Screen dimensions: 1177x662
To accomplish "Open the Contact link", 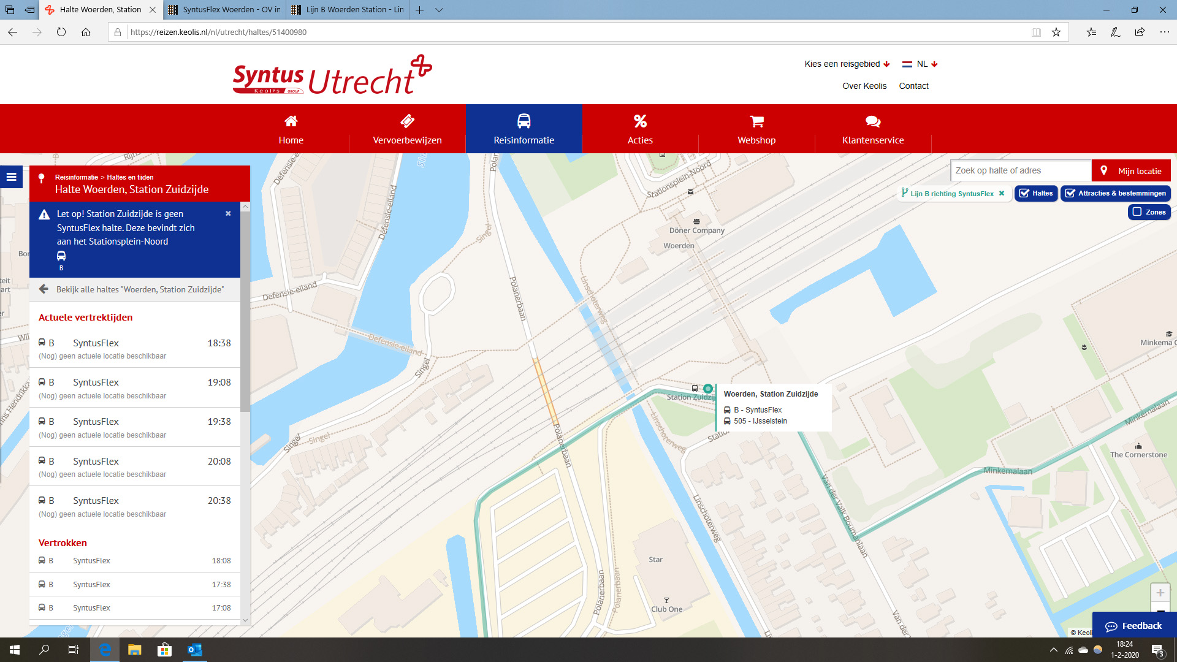I will 913,86.
